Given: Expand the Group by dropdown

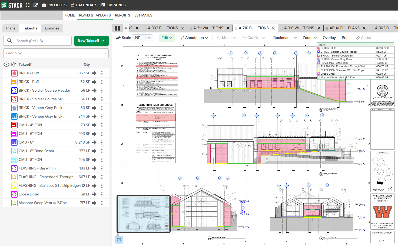Looking at the screenshot, I should point(56,53).
